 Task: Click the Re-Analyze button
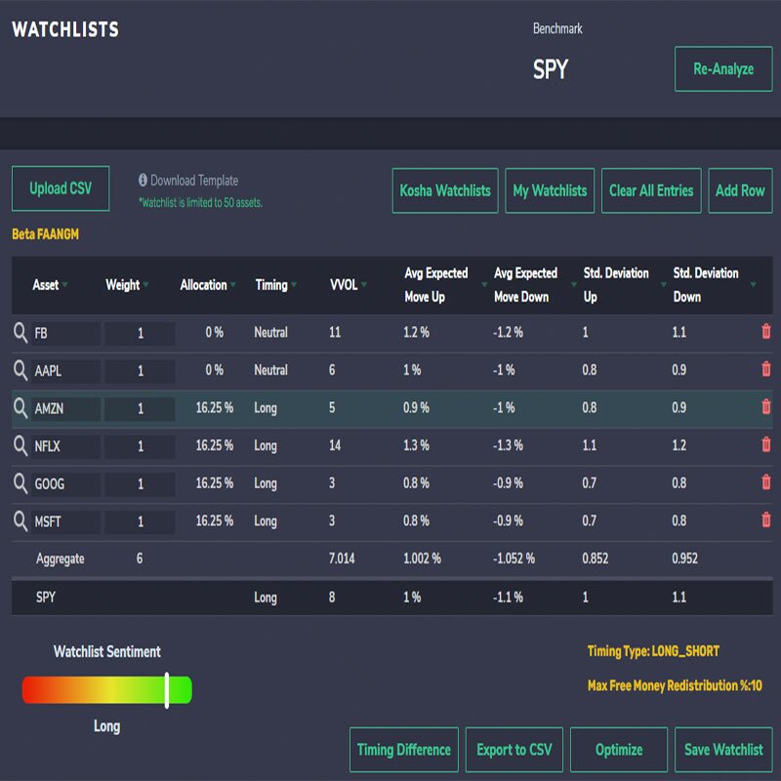pos(723,69)
